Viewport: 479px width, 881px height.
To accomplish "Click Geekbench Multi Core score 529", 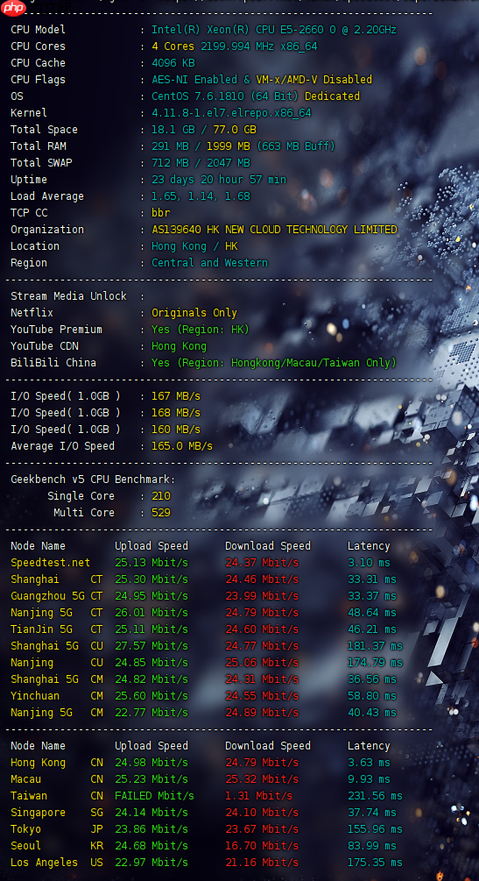I will [x=160, y=513].
